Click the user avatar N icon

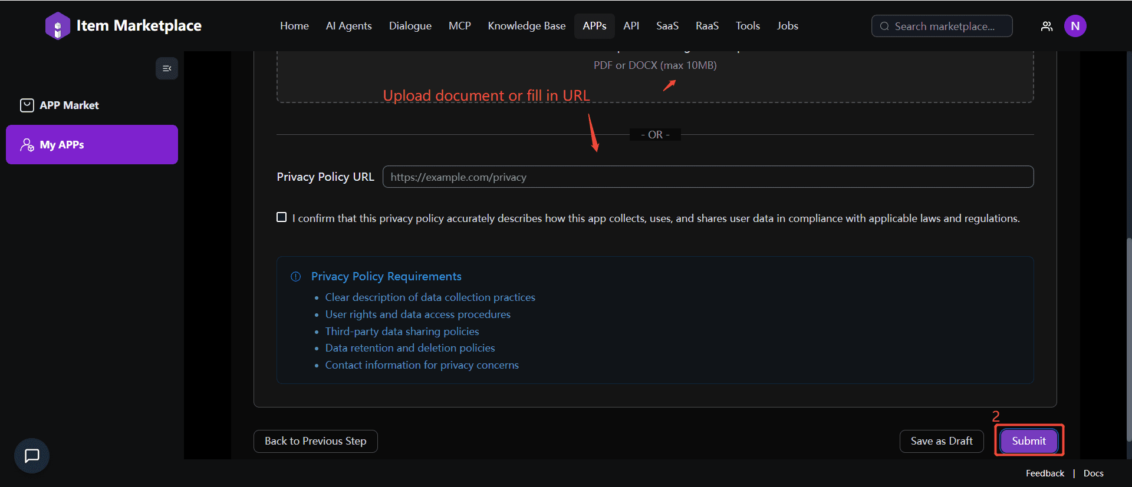pyautogui.click(x=1075, y=26)
